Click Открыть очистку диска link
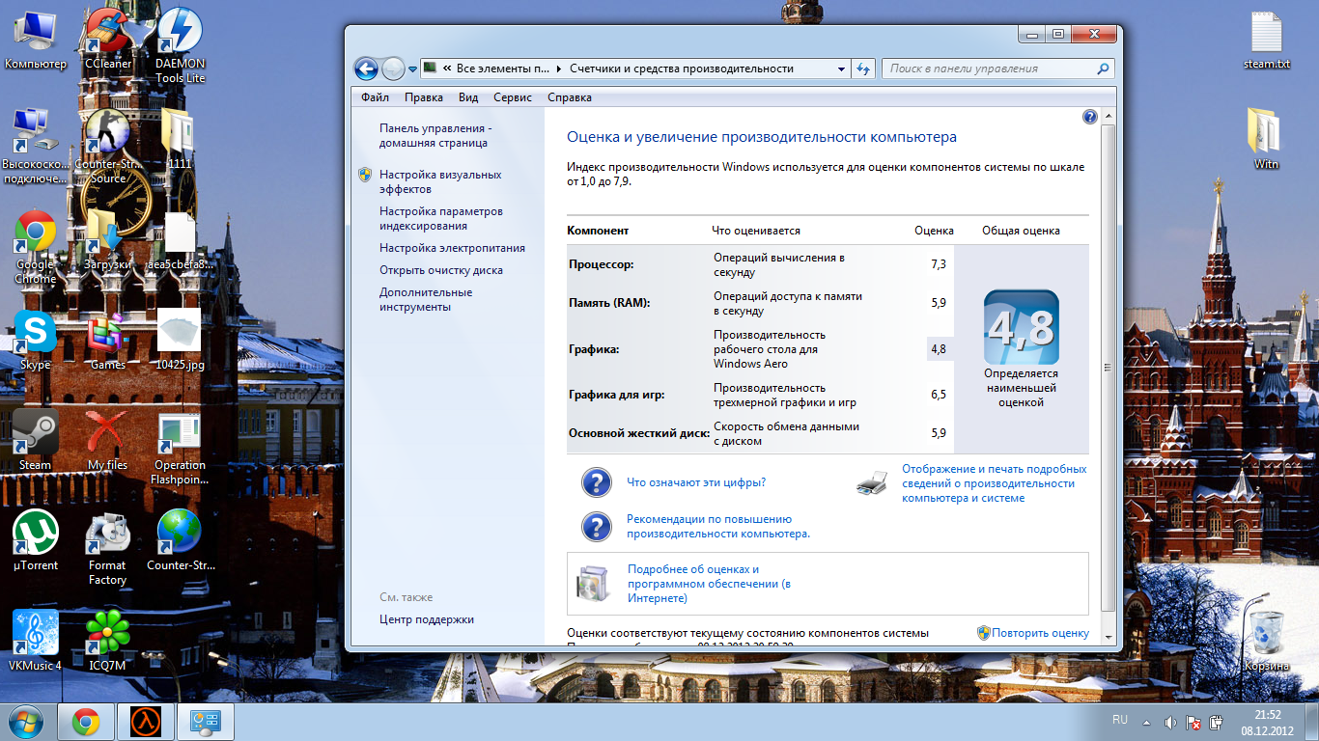1319x741 pixels. [x=441, y=270]
